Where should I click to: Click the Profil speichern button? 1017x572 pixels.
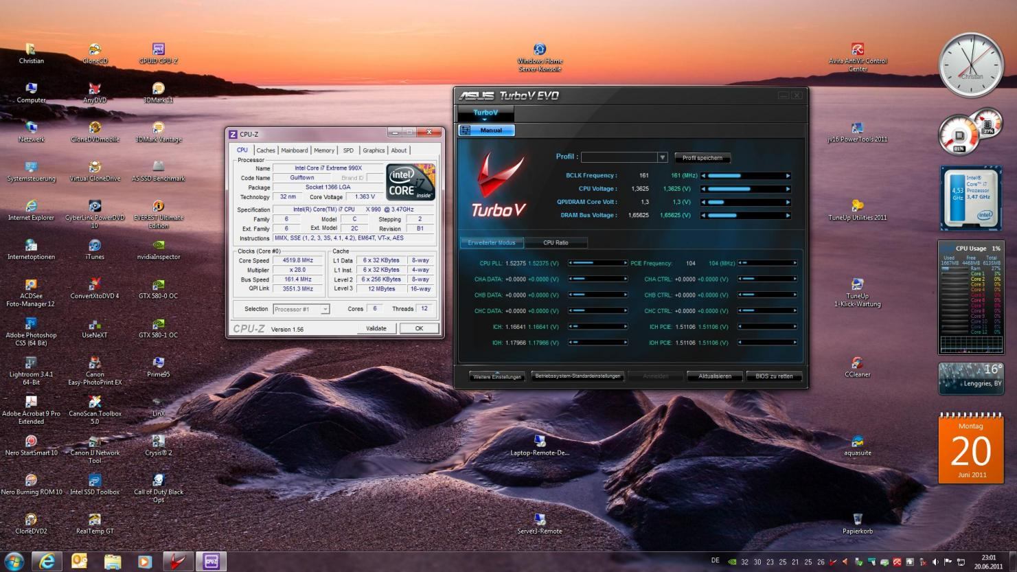click(x=702, y=158)
